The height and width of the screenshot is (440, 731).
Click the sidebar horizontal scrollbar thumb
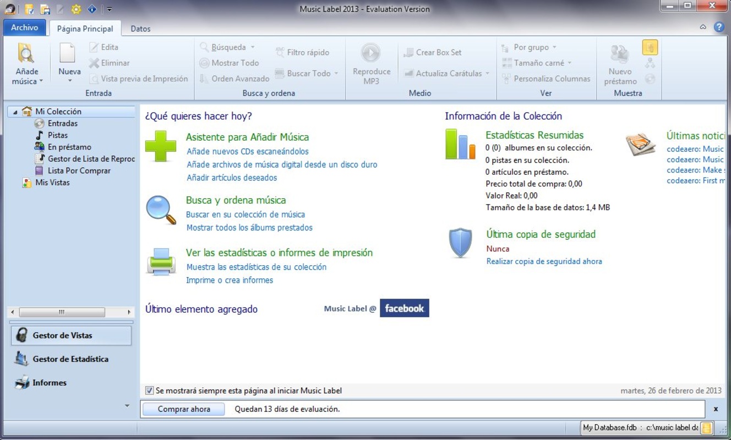pos(62,312)
